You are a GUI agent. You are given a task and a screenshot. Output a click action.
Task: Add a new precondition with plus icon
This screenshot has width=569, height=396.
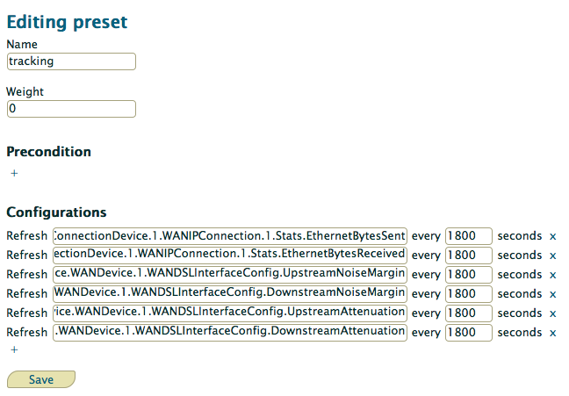pyautogui.click(x=14, y=173)
